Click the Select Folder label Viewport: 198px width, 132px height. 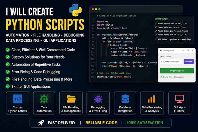click(165, 57)
